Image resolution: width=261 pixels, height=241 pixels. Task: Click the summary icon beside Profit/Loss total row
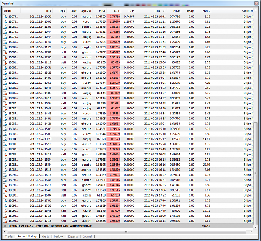5,226
